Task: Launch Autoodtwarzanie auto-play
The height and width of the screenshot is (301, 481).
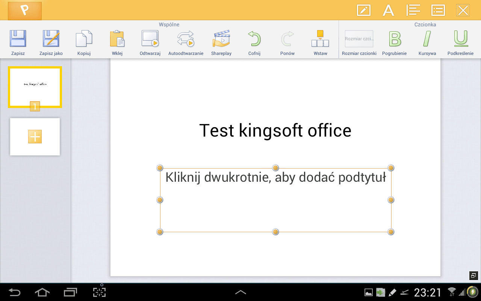Action: (x=186, y=38)
